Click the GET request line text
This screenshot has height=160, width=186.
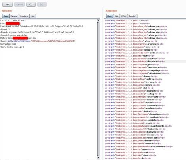tap(13, 21)
